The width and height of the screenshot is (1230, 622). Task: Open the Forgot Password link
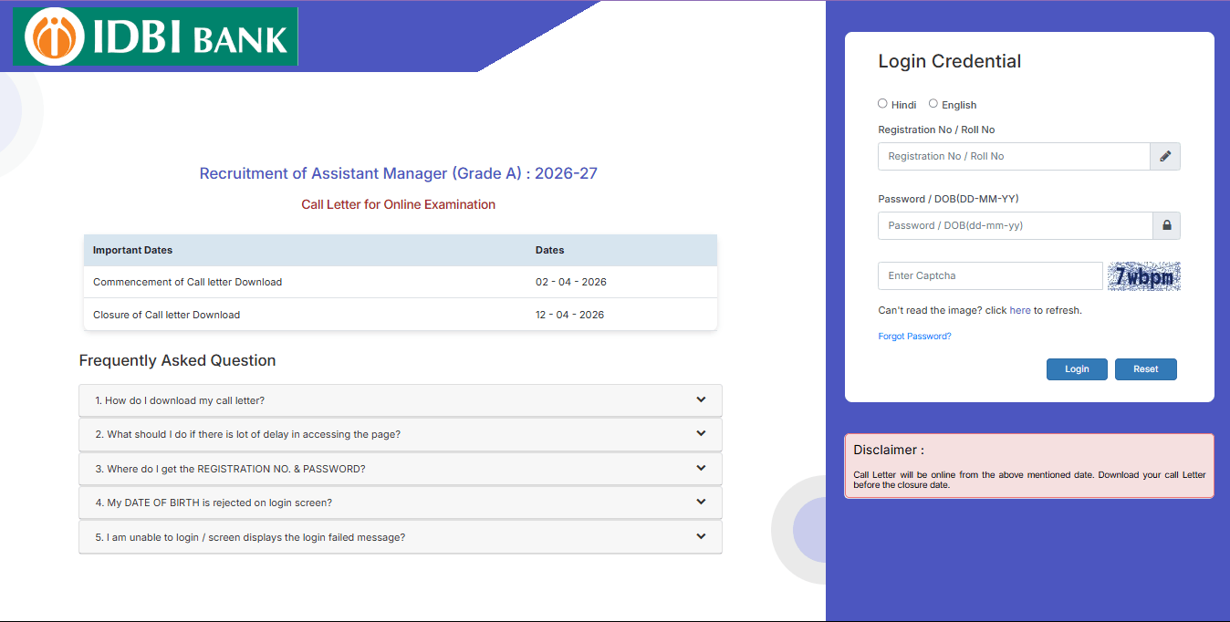click(914, 336)
